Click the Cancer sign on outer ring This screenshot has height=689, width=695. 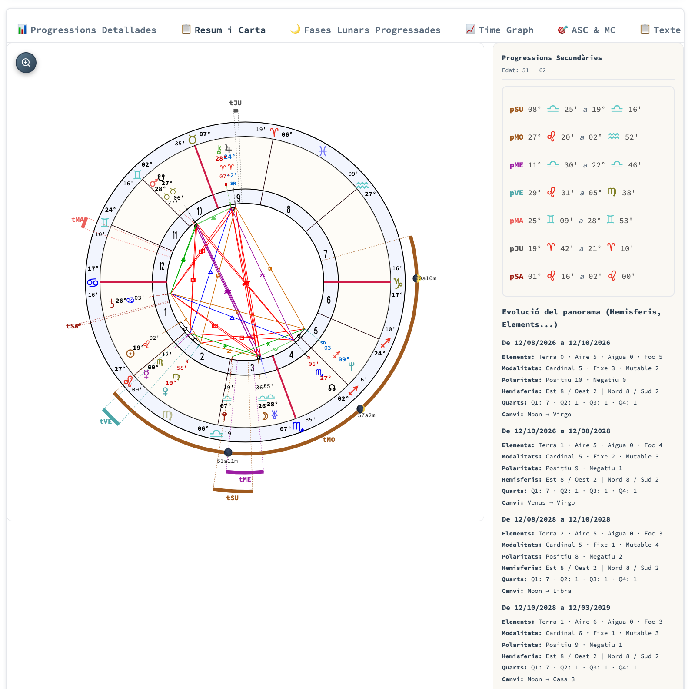[x=93, y=283]
